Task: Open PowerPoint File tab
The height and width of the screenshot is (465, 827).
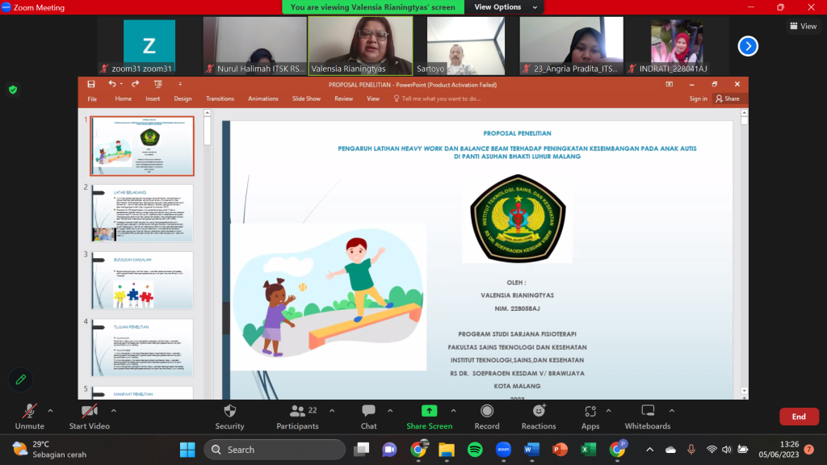Action: [x=92, y=98]
